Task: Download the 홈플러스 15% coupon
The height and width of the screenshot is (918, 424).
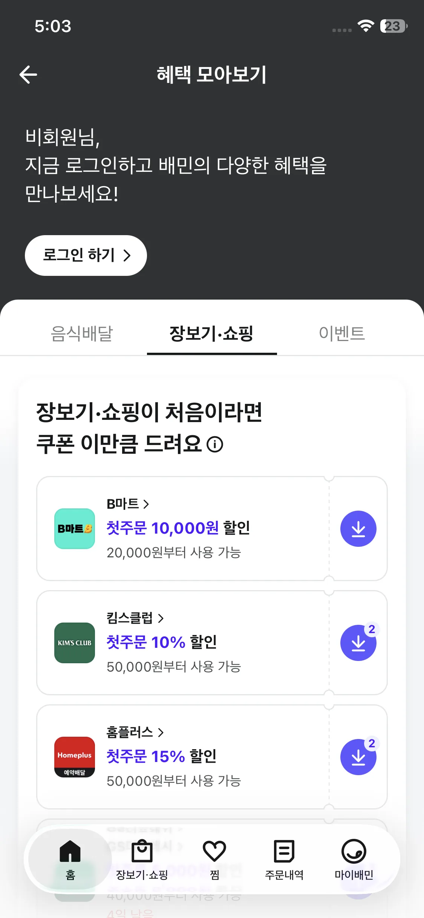Action: click(x=358, y=757)
